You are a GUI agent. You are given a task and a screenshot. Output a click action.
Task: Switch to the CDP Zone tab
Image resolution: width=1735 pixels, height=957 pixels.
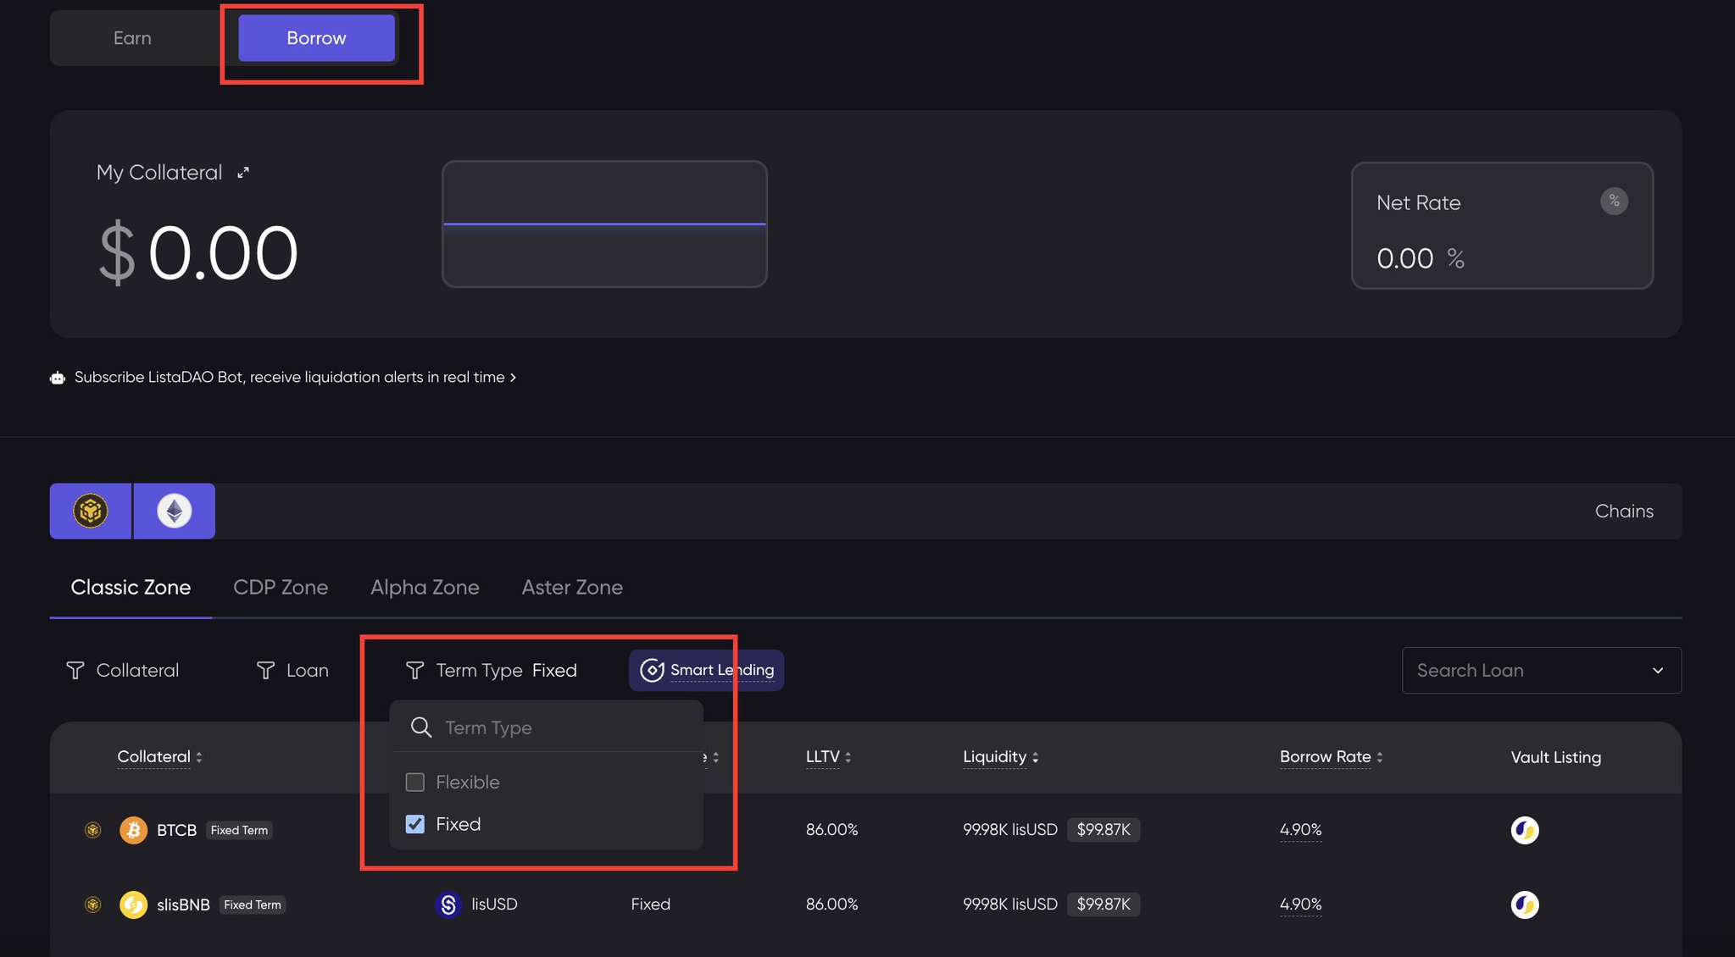[x=281, y=587]
